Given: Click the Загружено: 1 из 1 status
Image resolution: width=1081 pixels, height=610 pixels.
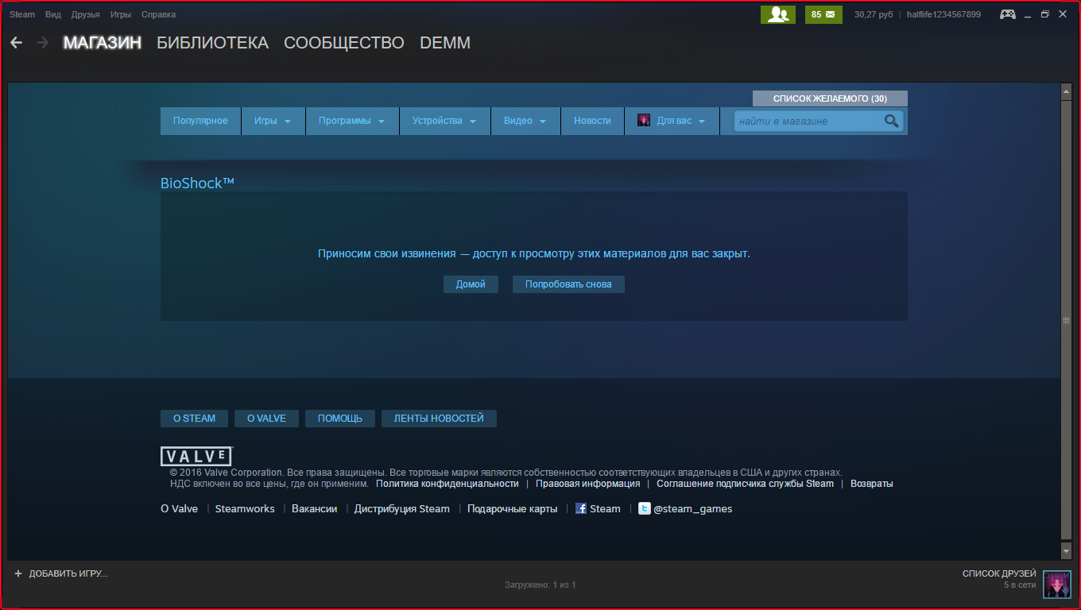Looking at the screenshot, I should tap(540, 585).
